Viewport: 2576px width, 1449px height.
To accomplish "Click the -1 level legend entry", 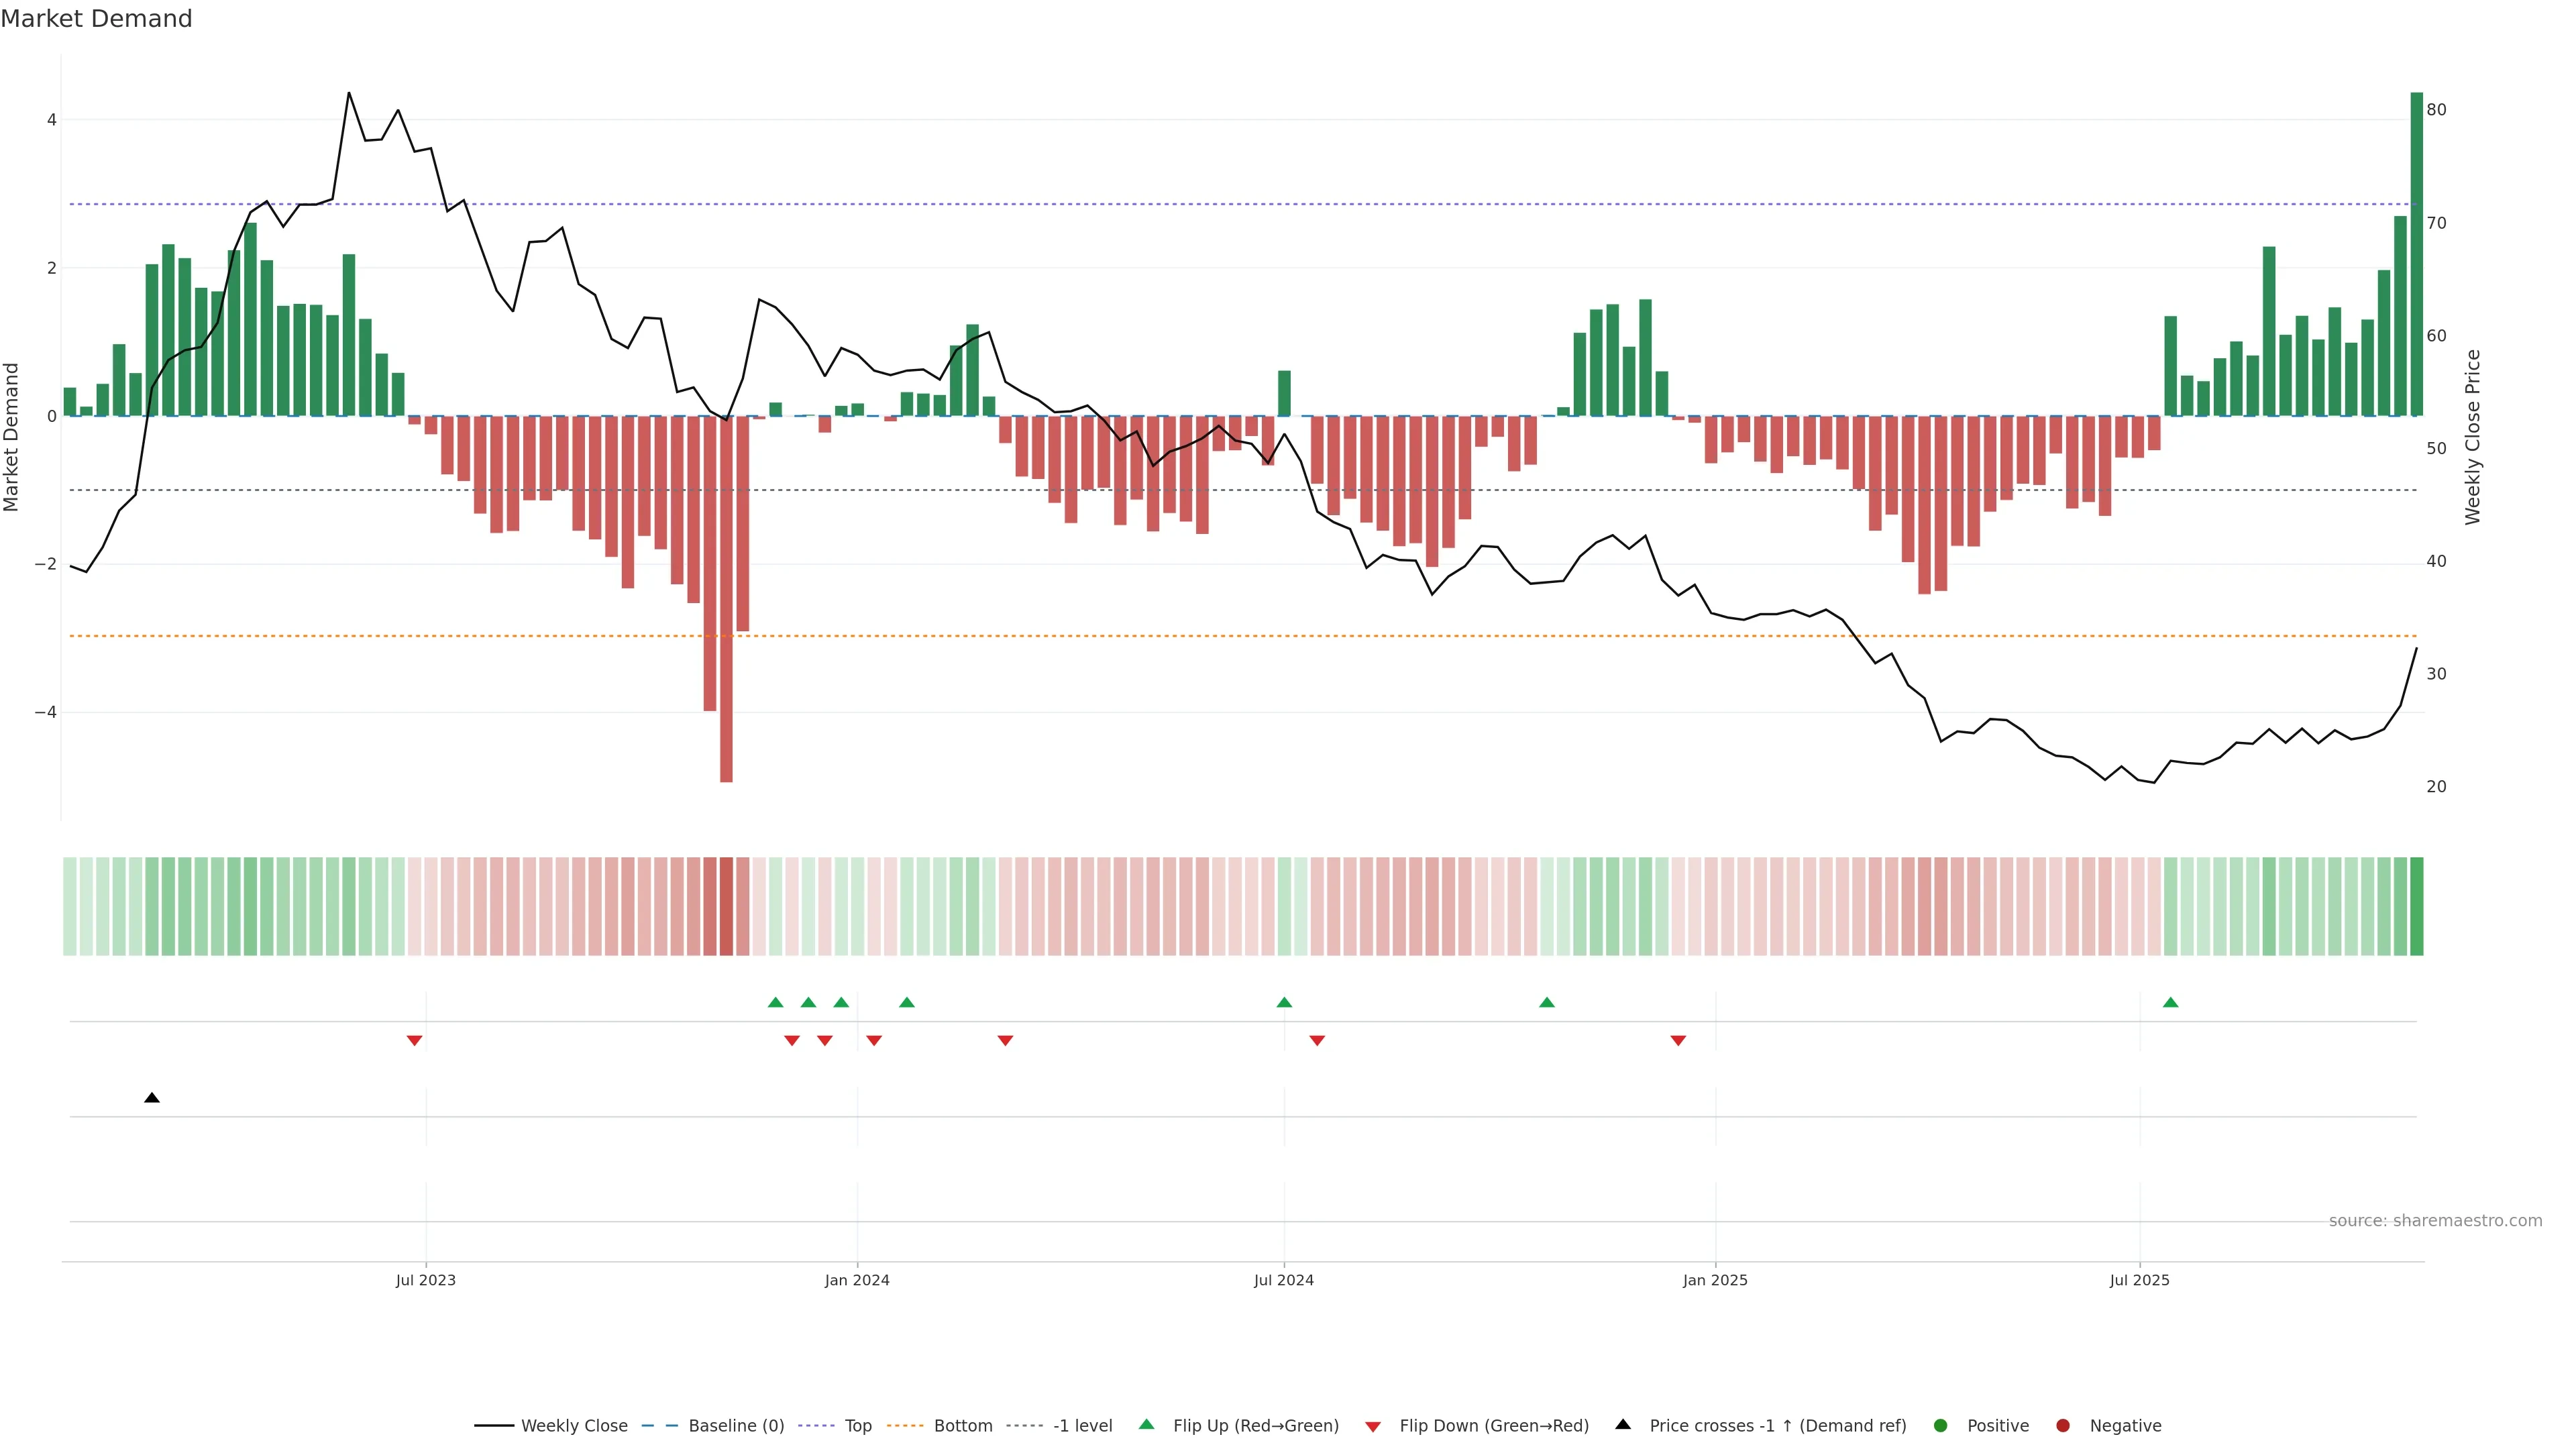I will pyautogui.click(x=1082, y=1426).
